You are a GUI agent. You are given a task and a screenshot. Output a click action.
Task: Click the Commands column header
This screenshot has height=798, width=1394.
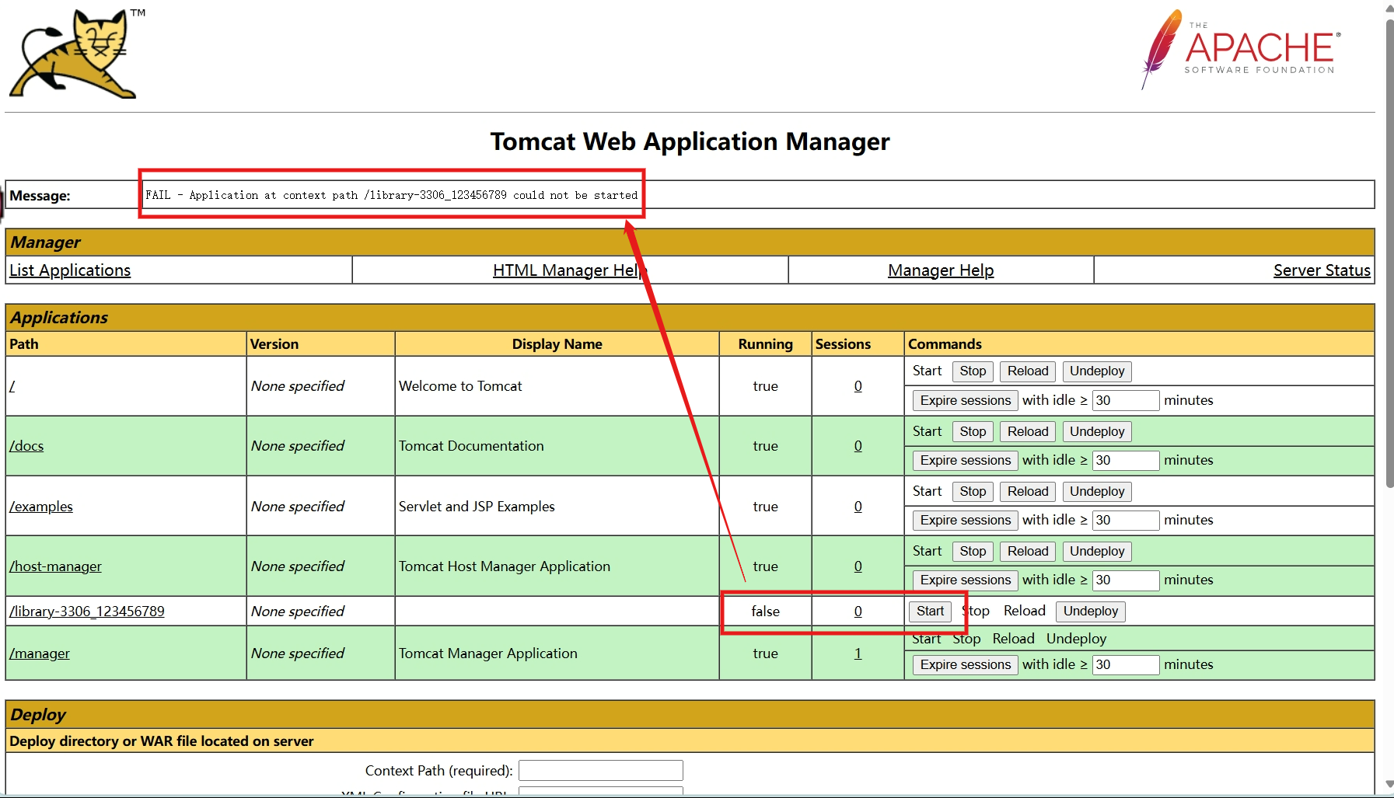pos(1139,344)
